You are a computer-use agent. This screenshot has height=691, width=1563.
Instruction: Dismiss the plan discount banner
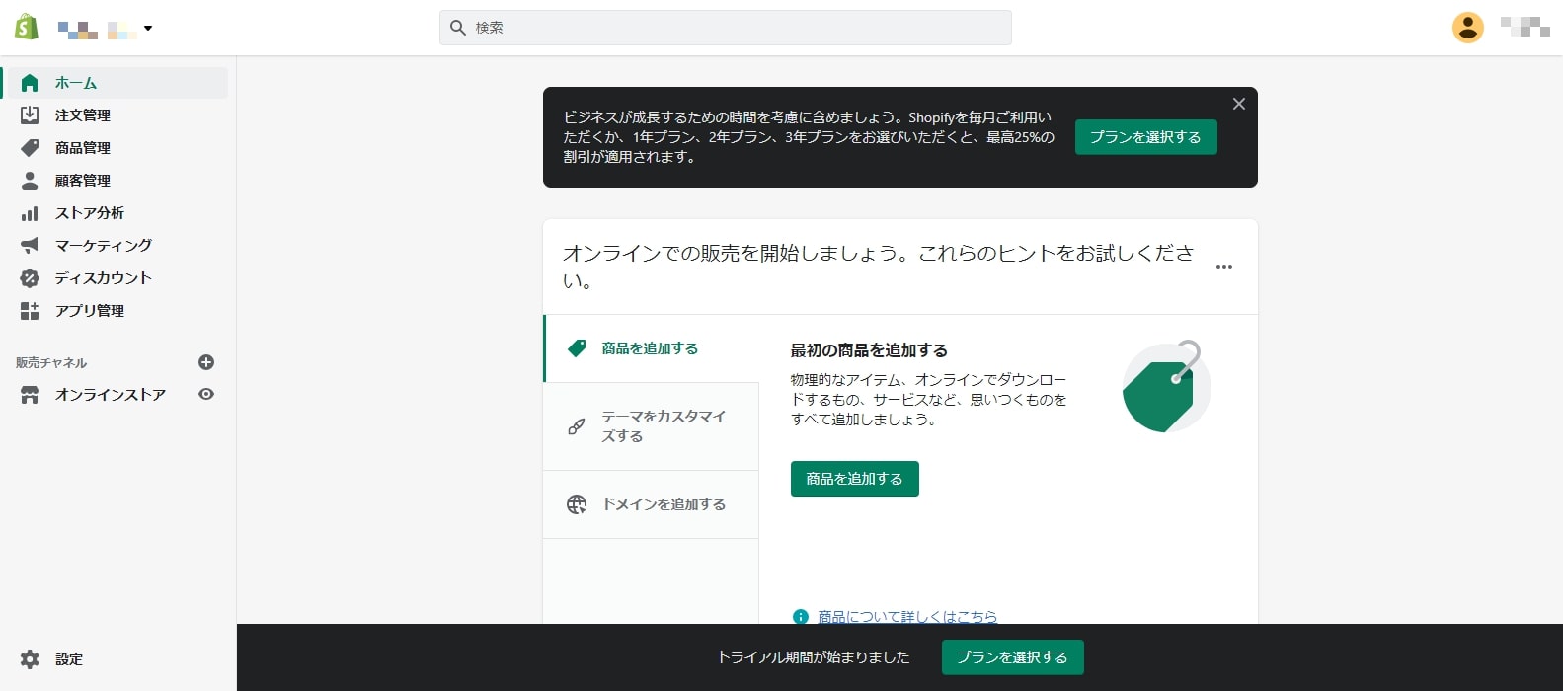(x=1238, y=104)
